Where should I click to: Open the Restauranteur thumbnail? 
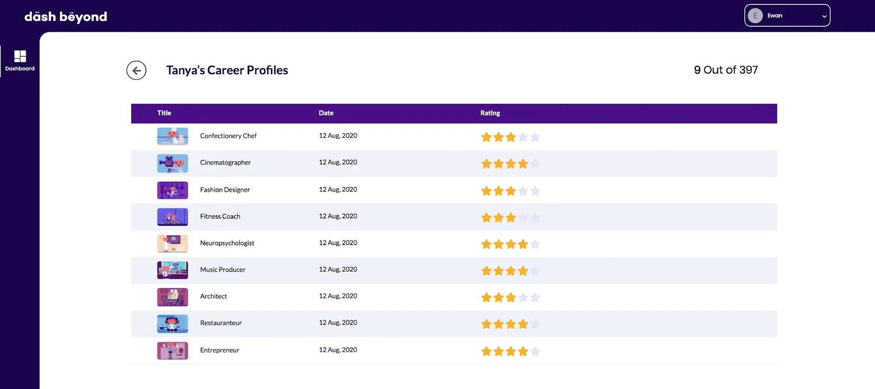(x=173, y=324)
